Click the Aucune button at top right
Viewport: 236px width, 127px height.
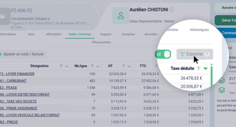click(x=225, y=7)
